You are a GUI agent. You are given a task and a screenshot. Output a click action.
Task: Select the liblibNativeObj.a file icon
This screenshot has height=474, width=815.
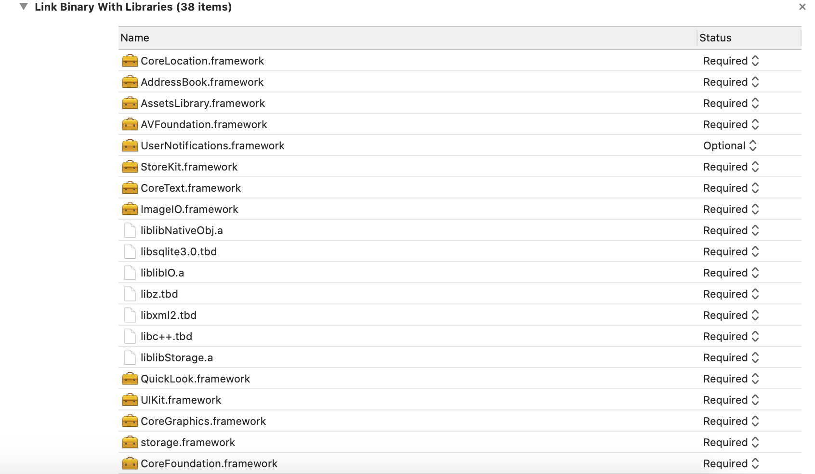click(x=130, y=230)
